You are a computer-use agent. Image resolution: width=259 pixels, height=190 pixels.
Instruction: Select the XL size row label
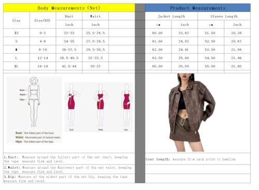pos(17,66)
